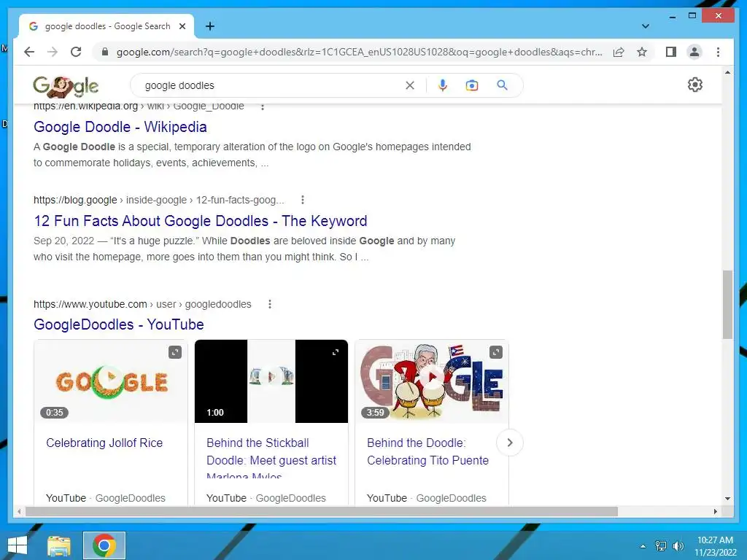
Task: Expand the tab search dropdown arrow
Action: pos(645,26)
